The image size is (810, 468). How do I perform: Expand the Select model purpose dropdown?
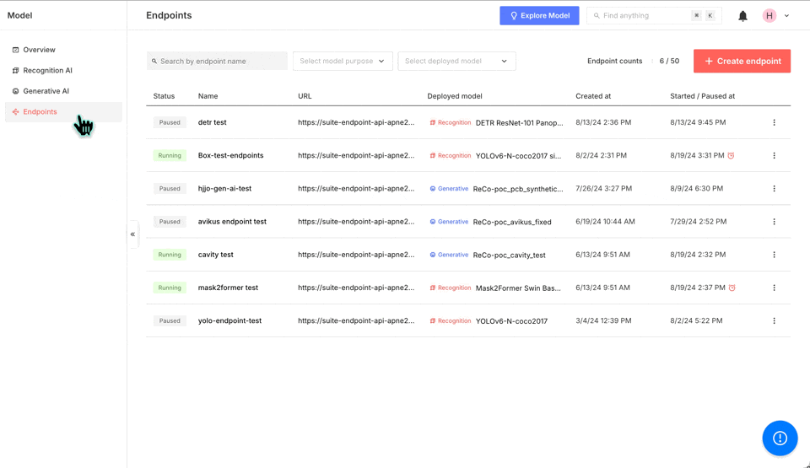(x=343, y=61)
